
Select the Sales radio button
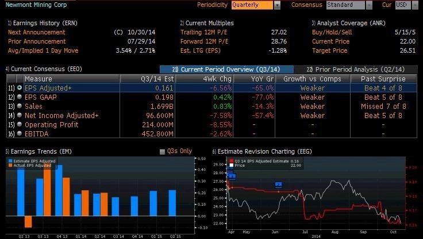point(20,106)
